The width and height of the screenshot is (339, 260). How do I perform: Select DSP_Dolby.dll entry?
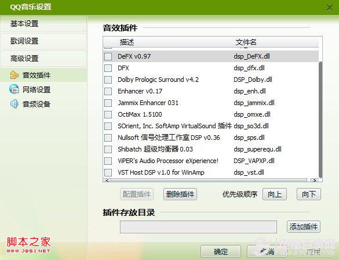(253, 80)
